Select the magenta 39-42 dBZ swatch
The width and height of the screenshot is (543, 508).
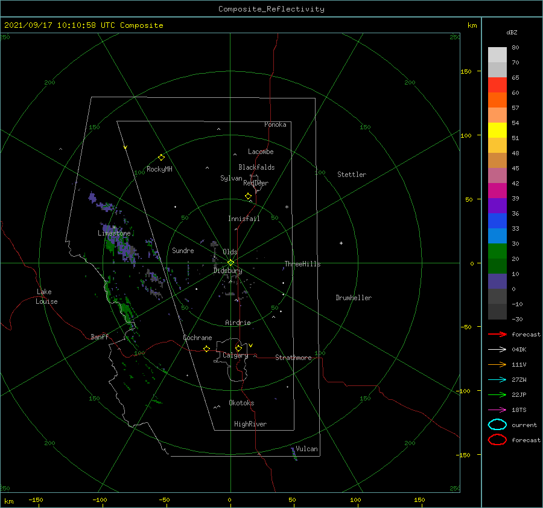(497, 191)
